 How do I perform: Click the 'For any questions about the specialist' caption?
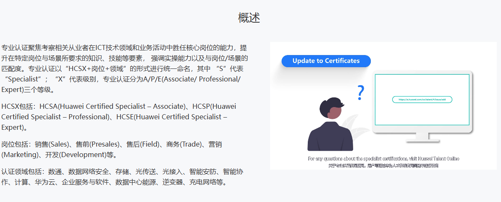point(383,158)
